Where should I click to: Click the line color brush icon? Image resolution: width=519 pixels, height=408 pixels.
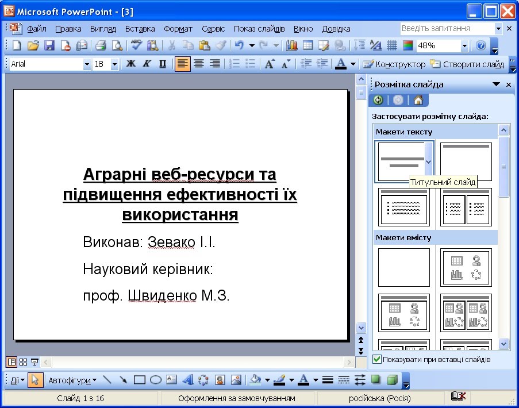[279, 380]
